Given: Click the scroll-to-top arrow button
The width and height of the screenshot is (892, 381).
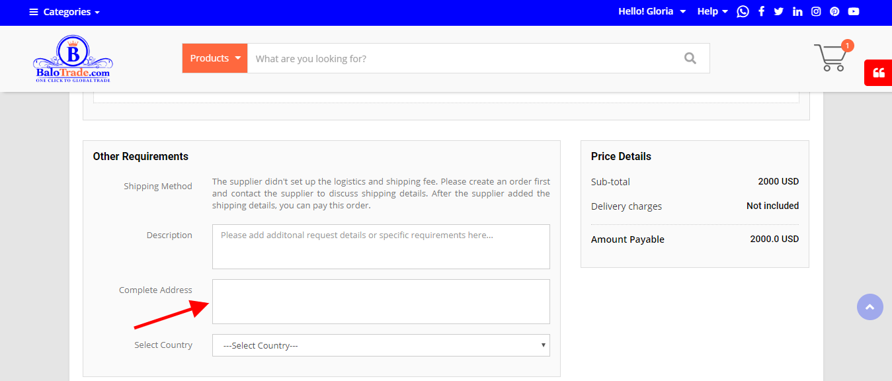Looking at the screenshot, I should click(x=870, y=307).
